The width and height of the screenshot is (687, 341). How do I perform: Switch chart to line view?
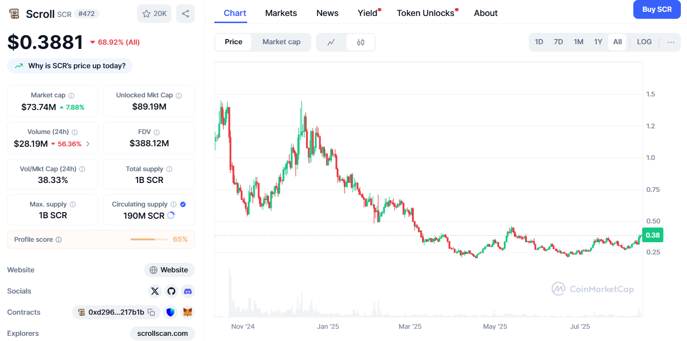tap(331, 42)
